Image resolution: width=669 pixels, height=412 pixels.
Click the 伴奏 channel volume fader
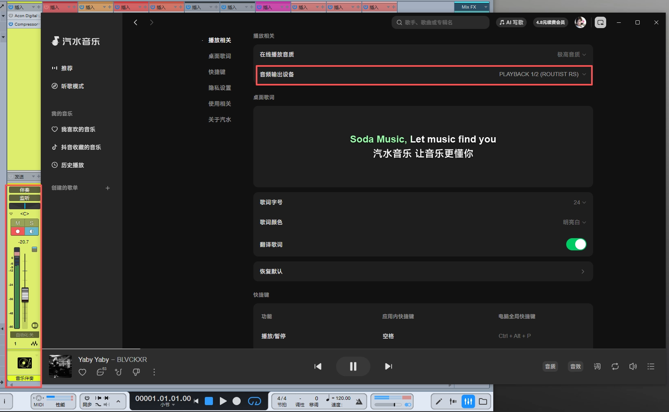pos(25,294)
